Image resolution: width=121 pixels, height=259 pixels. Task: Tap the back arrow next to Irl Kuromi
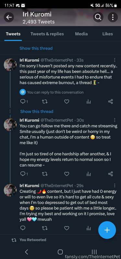pyautogui.click(x=9, y=17)
